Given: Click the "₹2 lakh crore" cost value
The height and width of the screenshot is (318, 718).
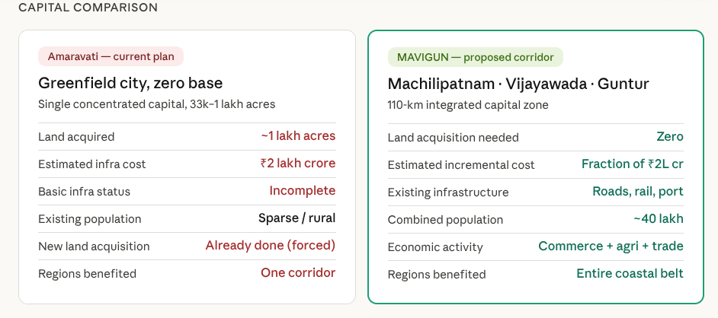Looking at the screenshot, I should point(297,164).
